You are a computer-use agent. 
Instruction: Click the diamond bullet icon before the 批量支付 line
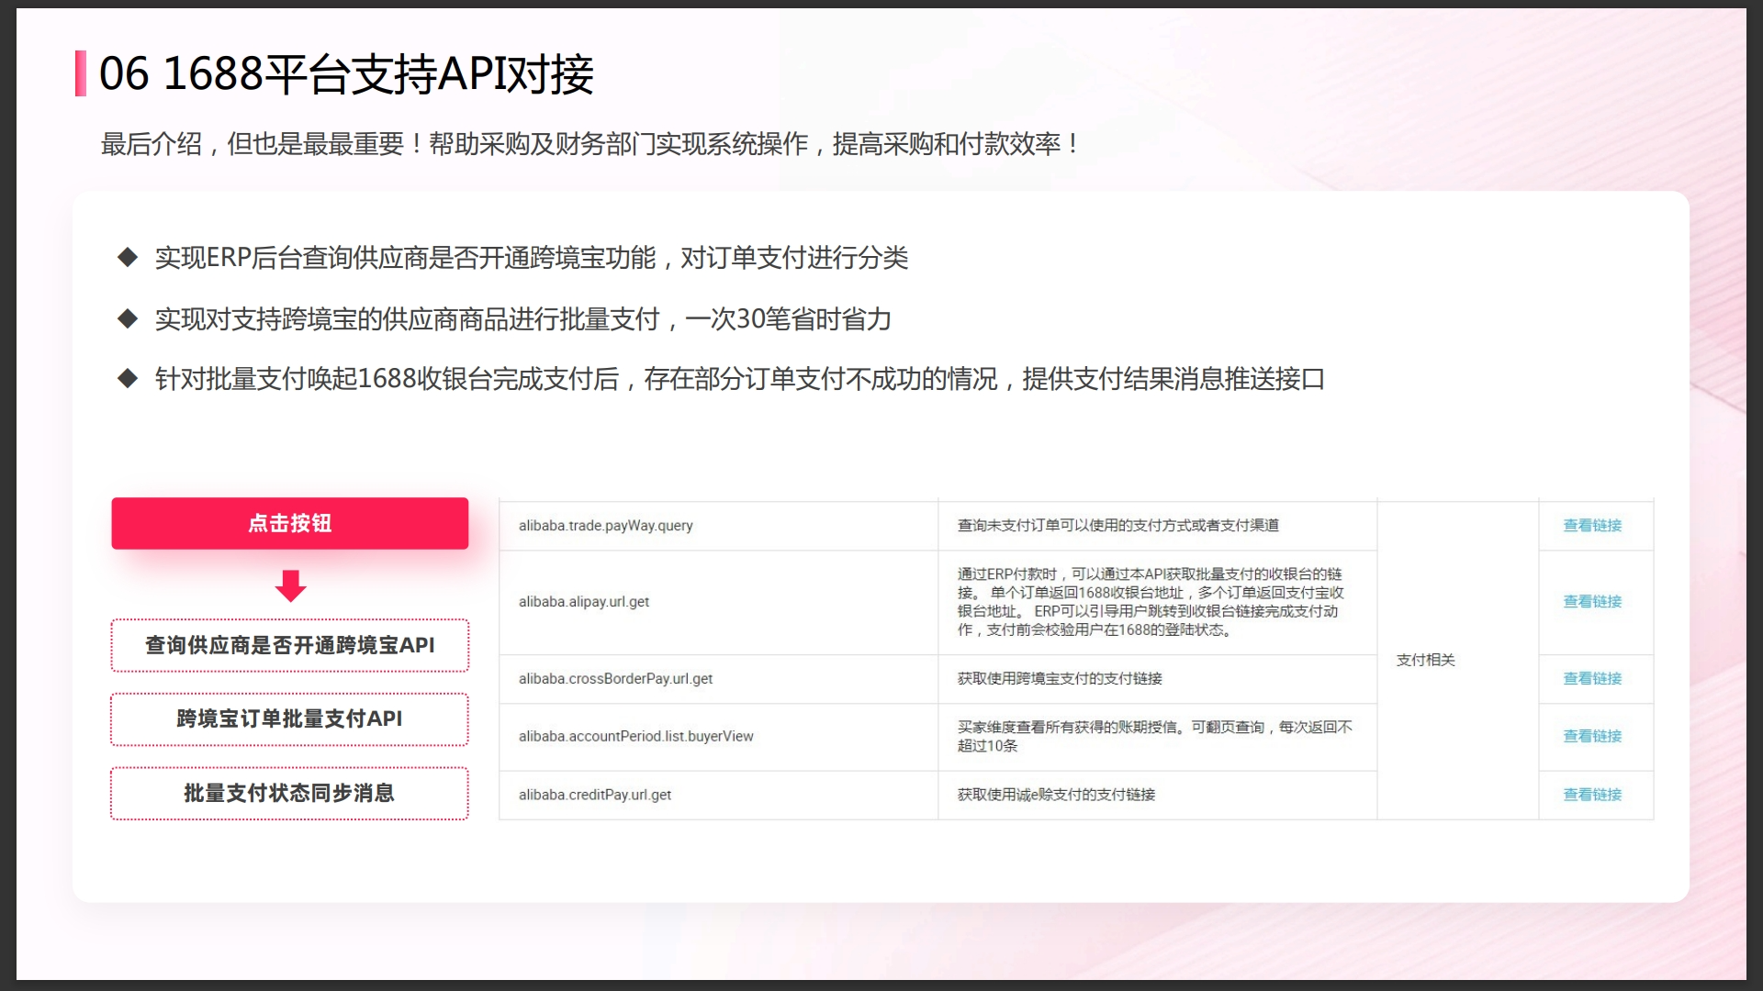point(127,319)
